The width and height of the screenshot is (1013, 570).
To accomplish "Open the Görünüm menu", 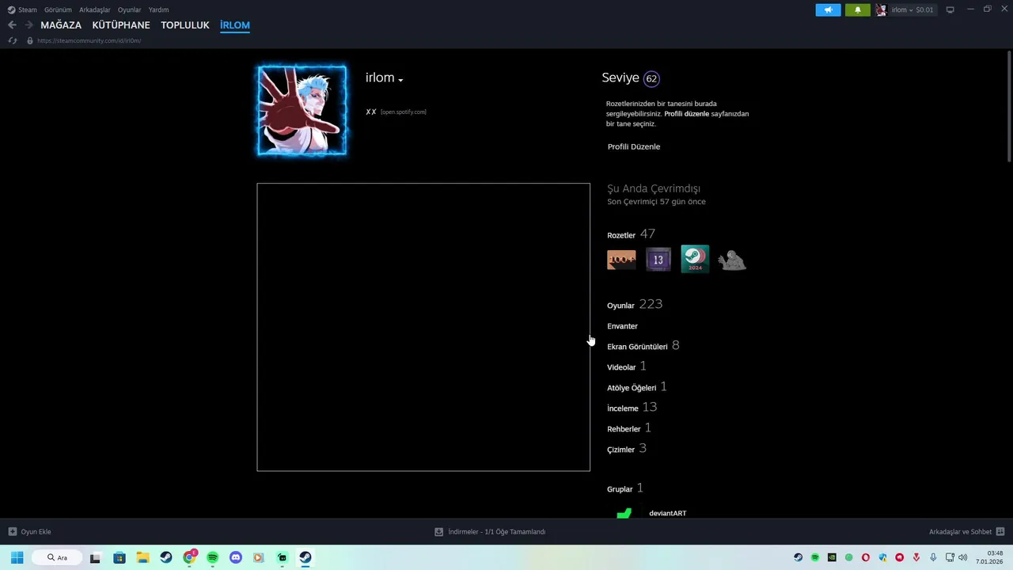I will [x=58, y=9].
